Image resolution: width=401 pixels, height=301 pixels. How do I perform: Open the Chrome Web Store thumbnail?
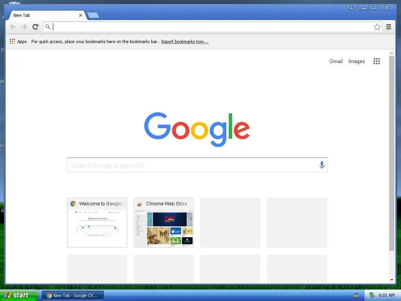(x=164, y=223)
